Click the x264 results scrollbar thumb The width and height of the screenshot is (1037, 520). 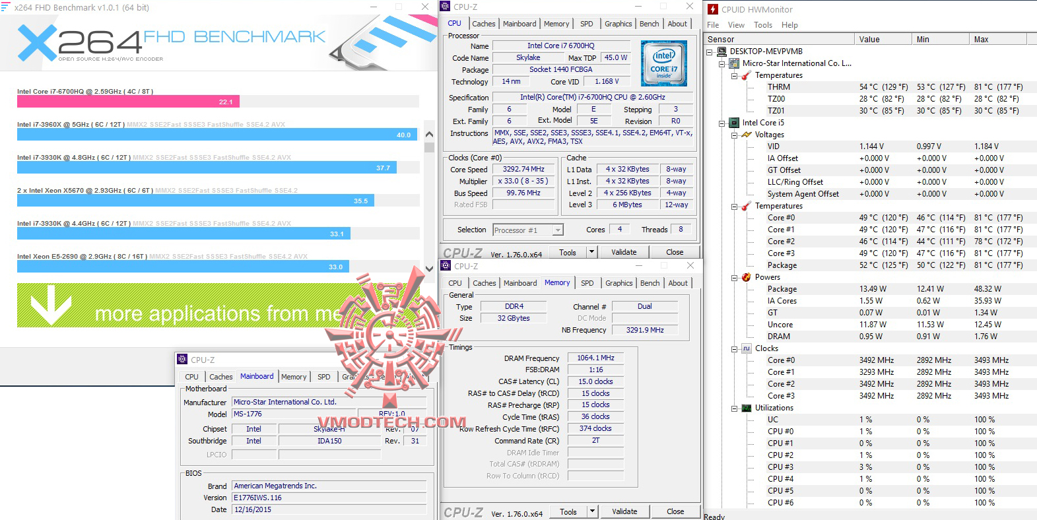click(429, 146)
